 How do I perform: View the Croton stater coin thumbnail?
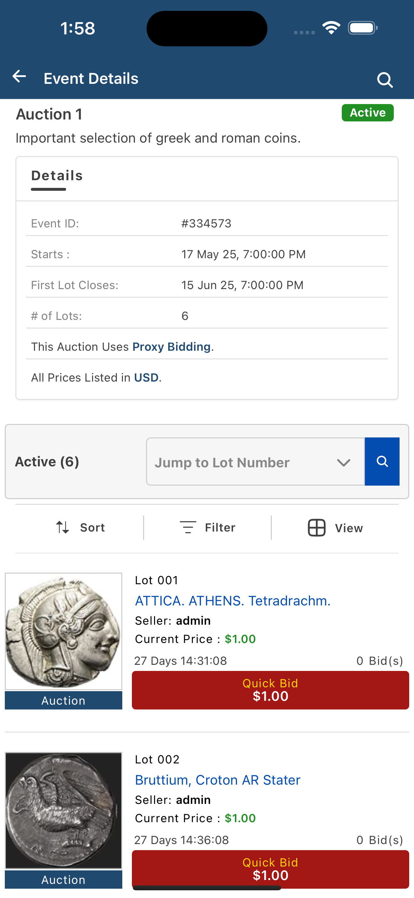tap(64, 811)
